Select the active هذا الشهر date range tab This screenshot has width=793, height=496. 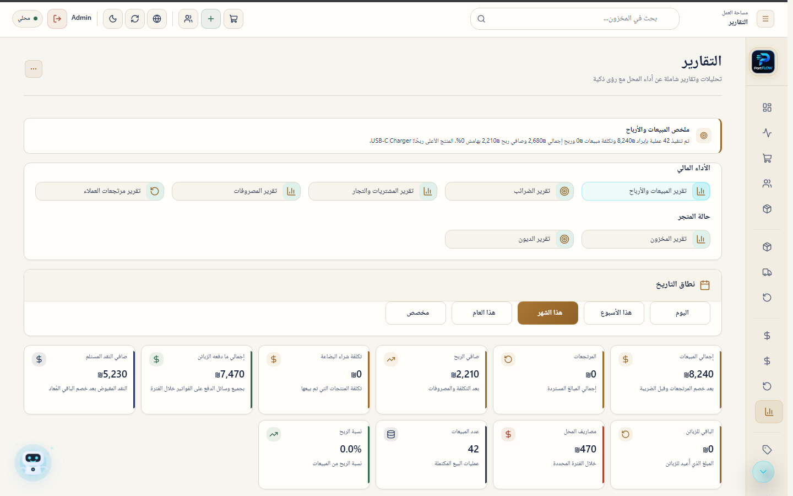[x=548, y=313]
